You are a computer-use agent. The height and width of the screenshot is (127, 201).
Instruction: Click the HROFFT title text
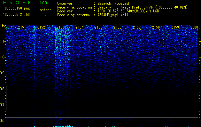20,3
